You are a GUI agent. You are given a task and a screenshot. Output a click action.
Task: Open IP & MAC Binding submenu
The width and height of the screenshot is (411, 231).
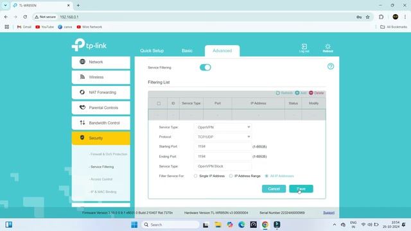(x=103, y=192)
